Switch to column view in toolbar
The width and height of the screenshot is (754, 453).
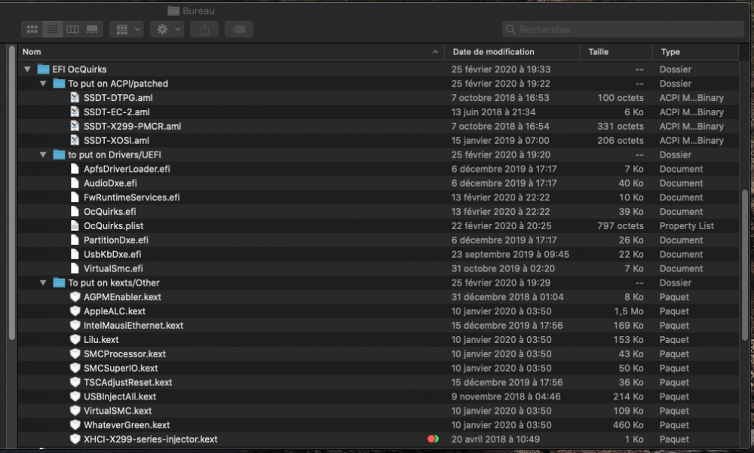(x=72, y=29)
